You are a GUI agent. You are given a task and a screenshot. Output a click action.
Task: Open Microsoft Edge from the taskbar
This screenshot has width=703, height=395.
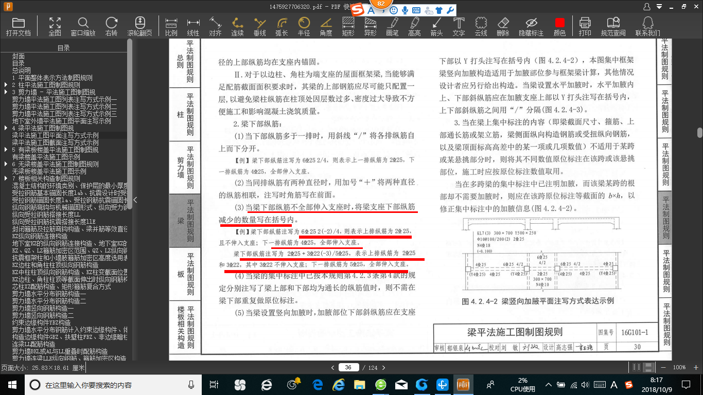[x=318, y=384]
